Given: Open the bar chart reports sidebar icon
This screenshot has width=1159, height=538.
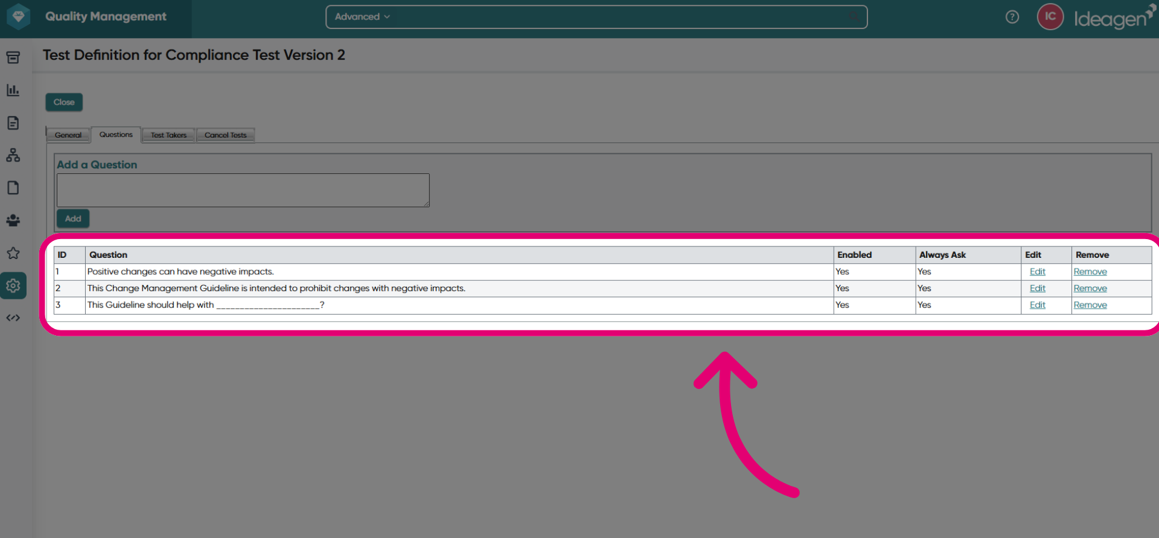Looking at the screenshot, I should coord(13,90).
